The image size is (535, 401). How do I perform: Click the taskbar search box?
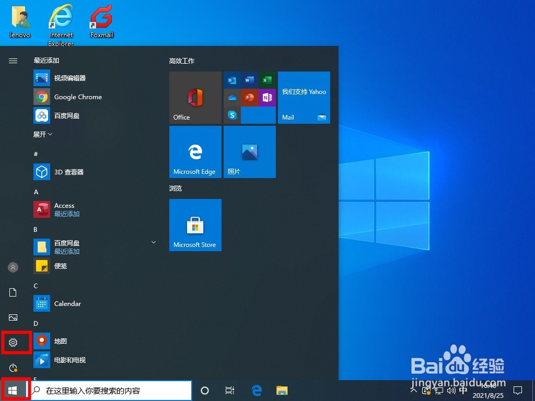tap(111, 391)
